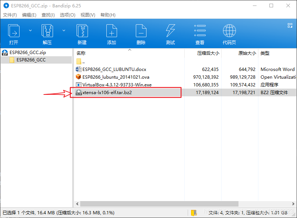Screen dimensions: 297x218
Task: Select xtensa-lx106-elf.tar.bz2 file
Action: pos(107,93)
